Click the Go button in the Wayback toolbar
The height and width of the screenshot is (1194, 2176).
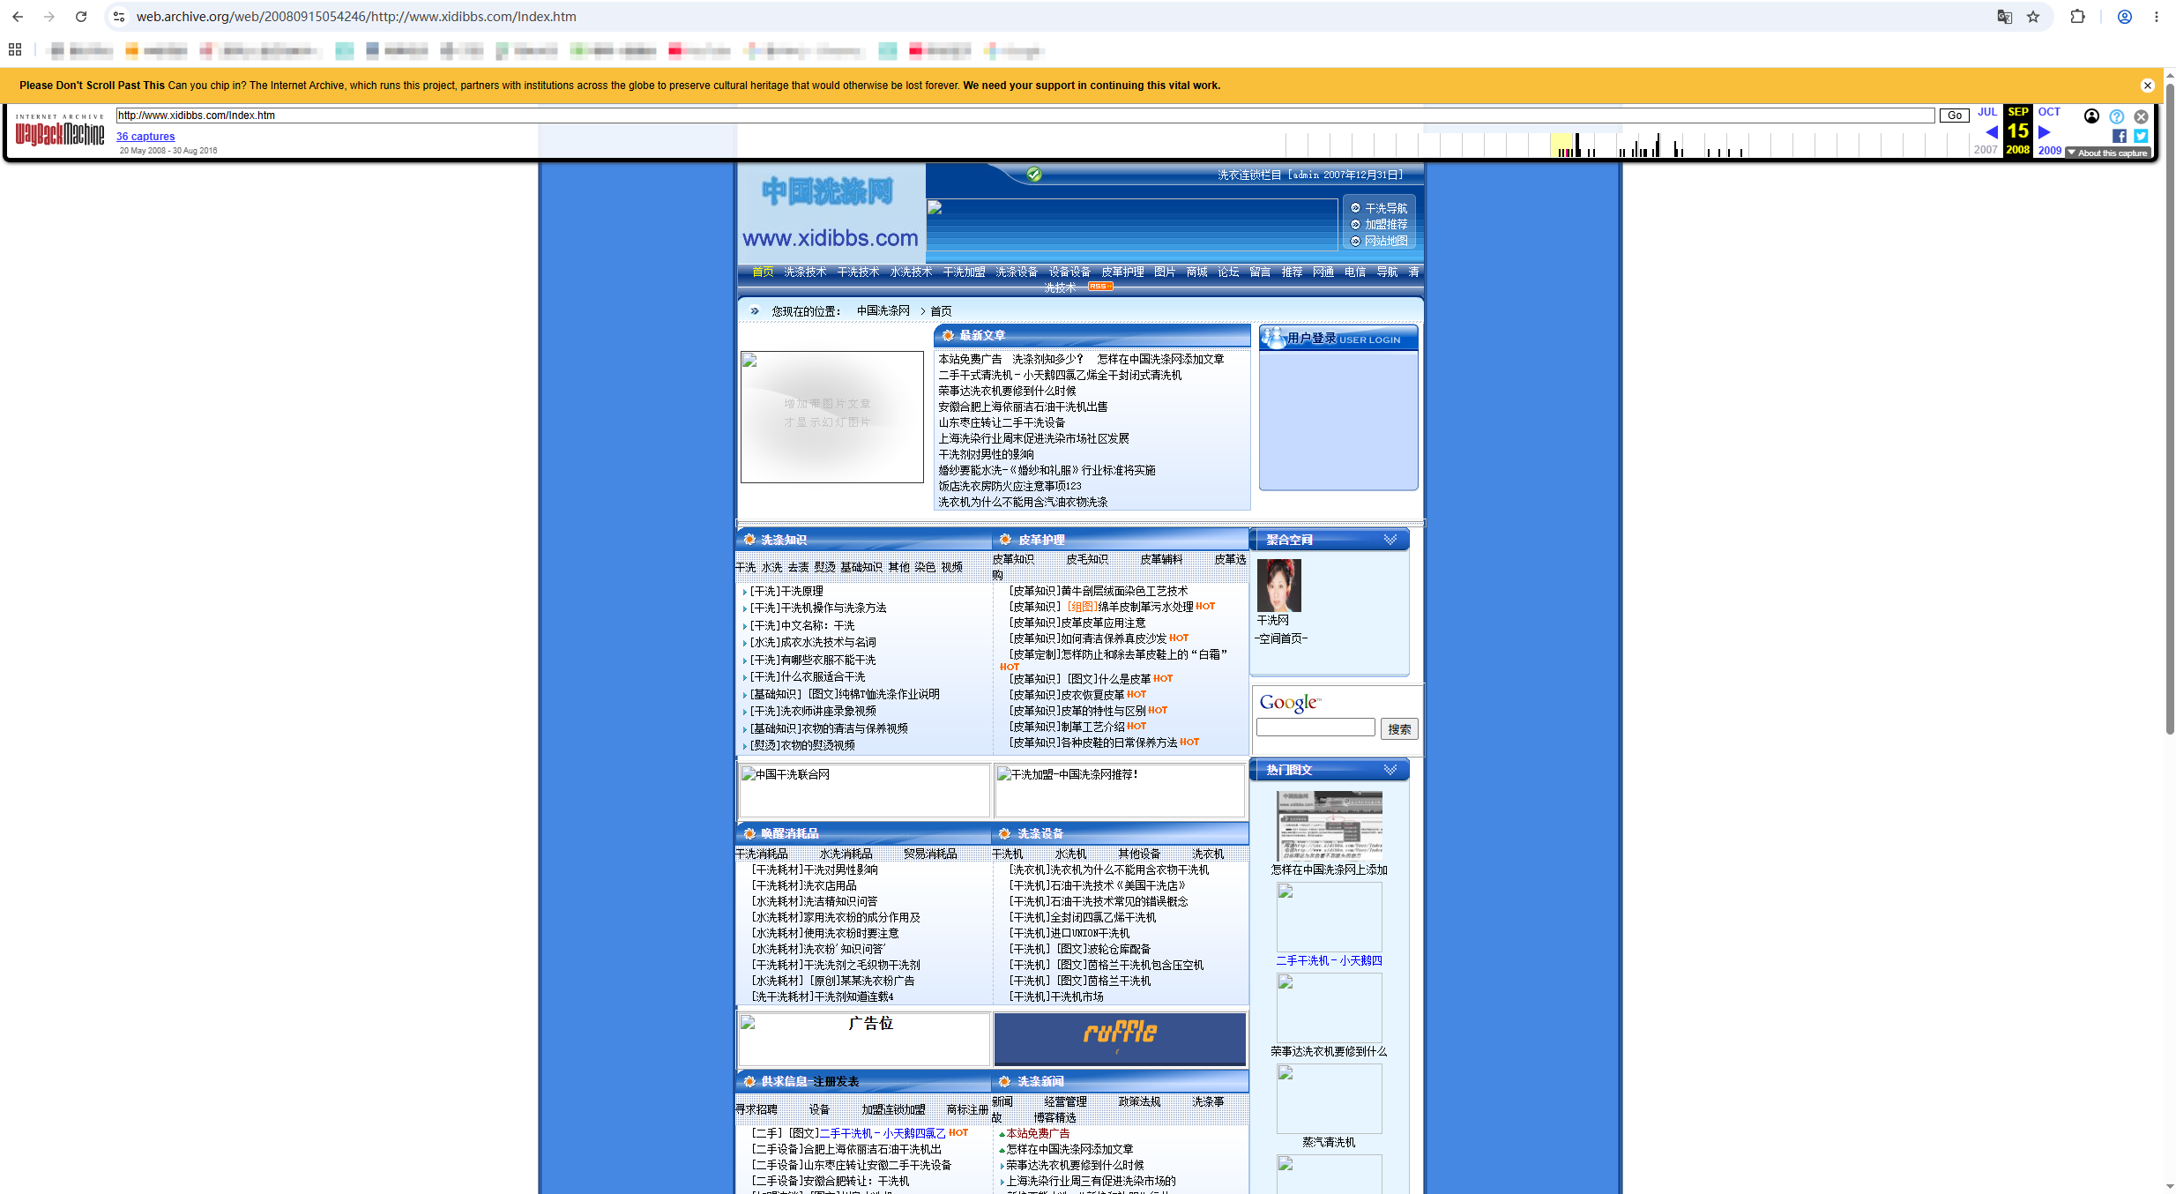1955,116
